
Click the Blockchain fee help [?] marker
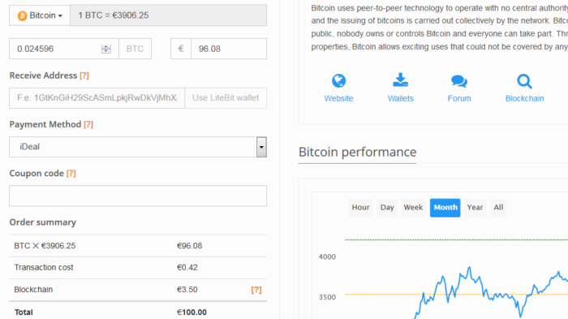tap(256, 290)
